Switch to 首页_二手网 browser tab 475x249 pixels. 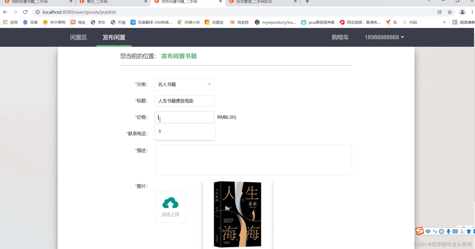(x=113, y=2)
